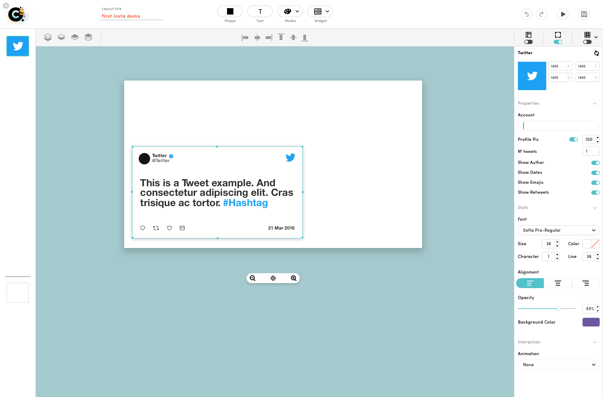The image size is (603, 397).
Task: Click the undo arrow icon
Action: coord(527,14)
